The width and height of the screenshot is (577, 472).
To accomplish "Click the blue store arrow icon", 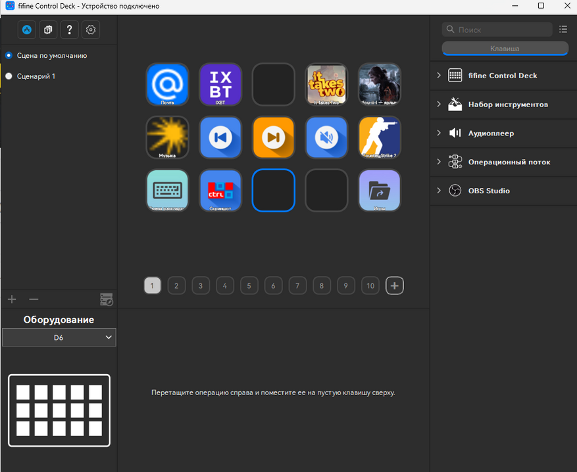I will click(27, 30).
